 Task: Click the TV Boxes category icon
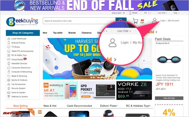click(9, 47)
